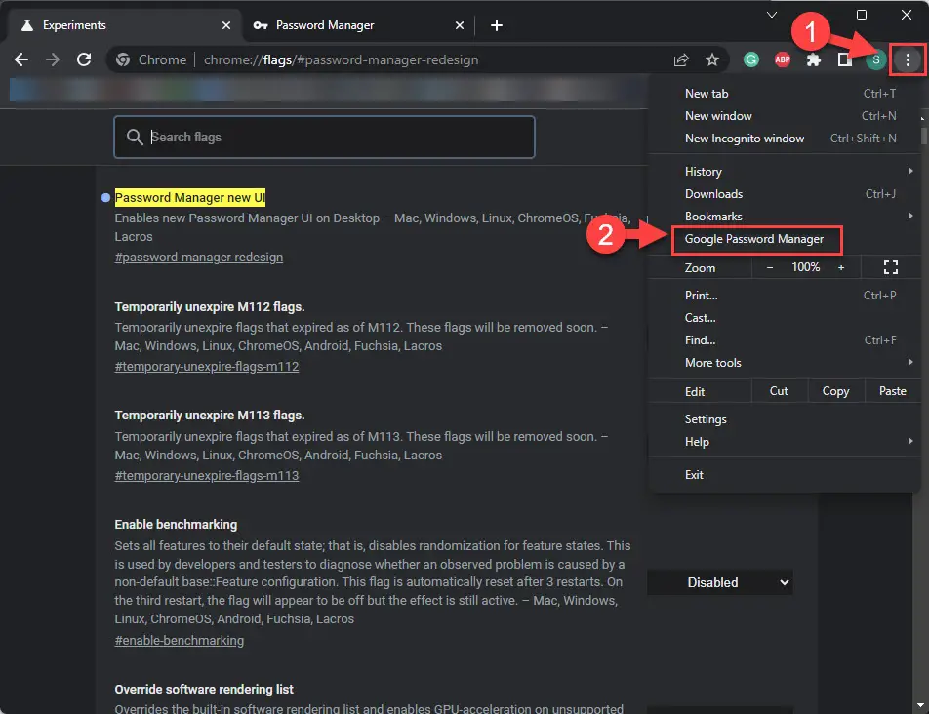Viewport: 929px width, 714px height.
Task: Open the #enable-benchmarking link
Action: 179,641
